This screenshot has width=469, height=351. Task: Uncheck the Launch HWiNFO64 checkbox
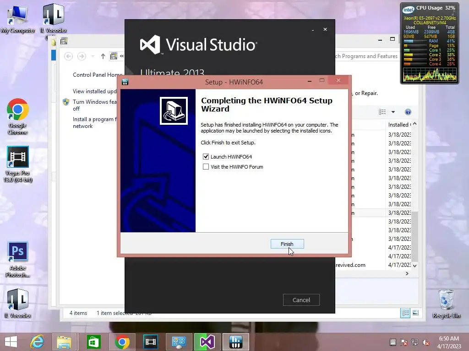[206, 157]
